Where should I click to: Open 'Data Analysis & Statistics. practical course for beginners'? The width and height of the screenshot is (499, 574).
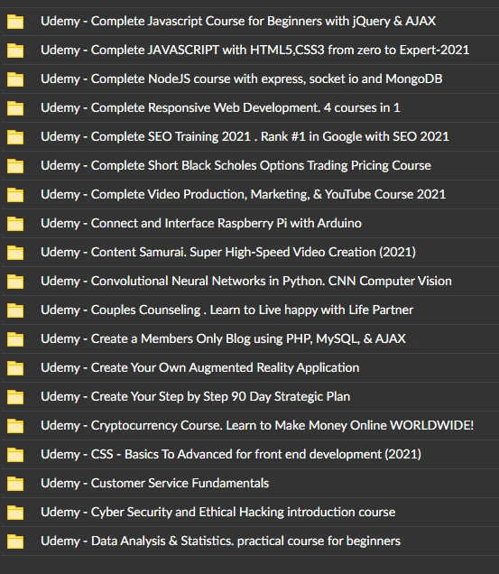pos(245,541)
